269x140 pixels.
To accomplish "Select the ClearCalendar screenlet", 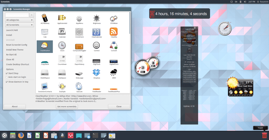I will click(x=97, y=33).
